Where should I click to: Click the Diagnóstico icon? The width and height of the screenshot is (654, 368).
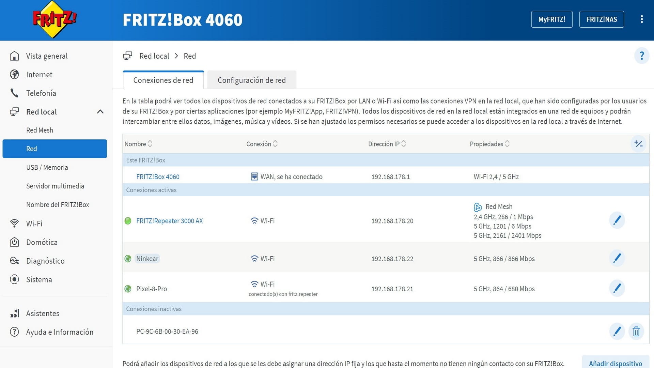[14, 261]
